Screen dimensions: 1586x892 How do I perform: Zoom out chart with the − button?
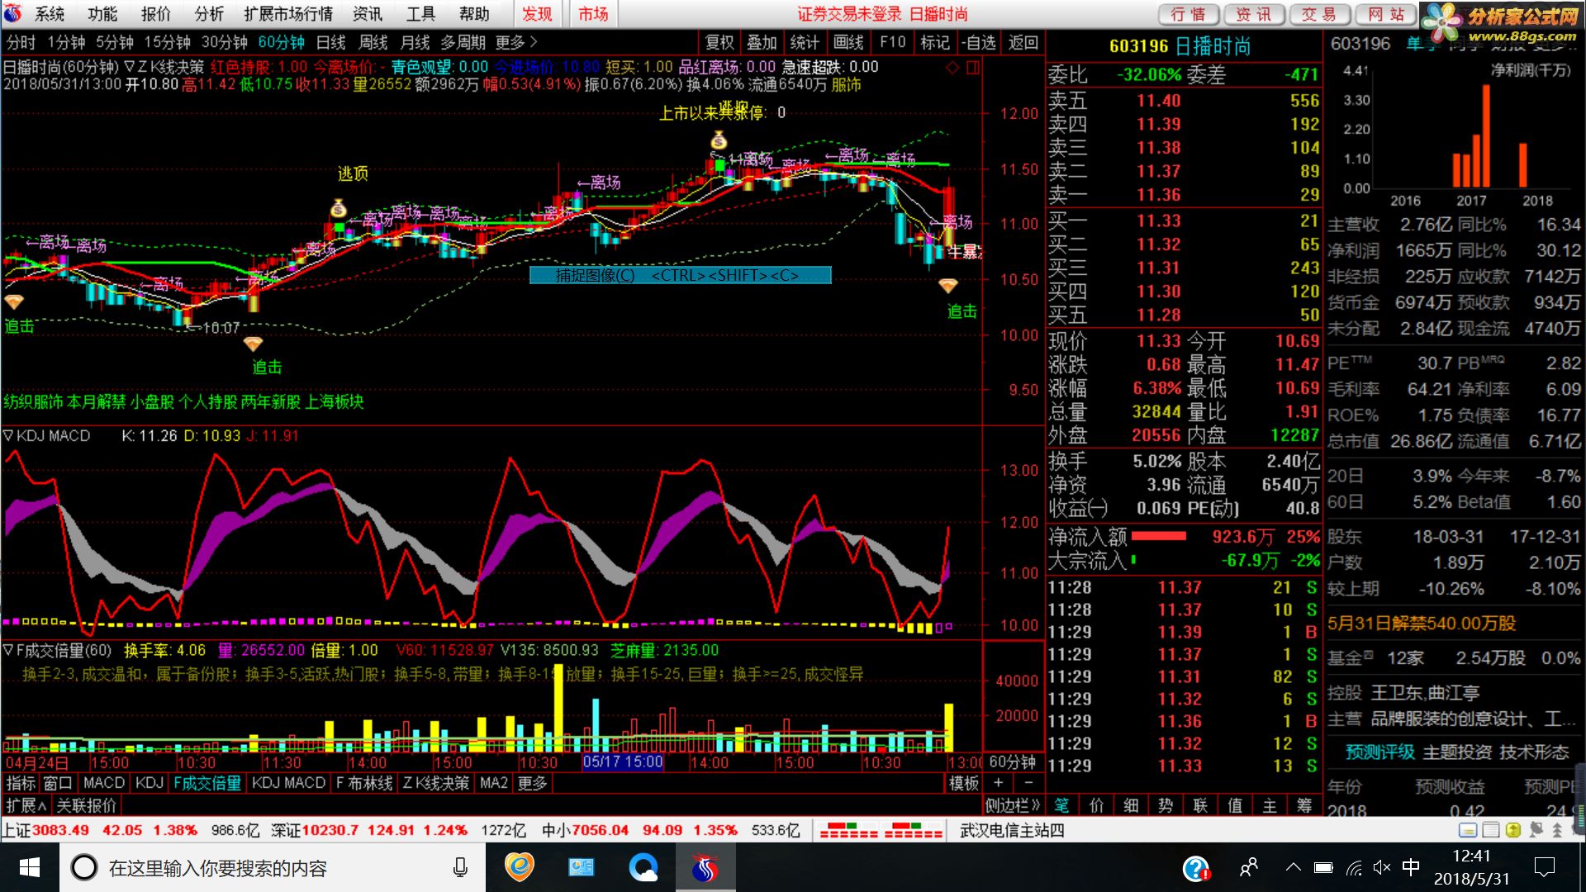tap(1028, 783)
